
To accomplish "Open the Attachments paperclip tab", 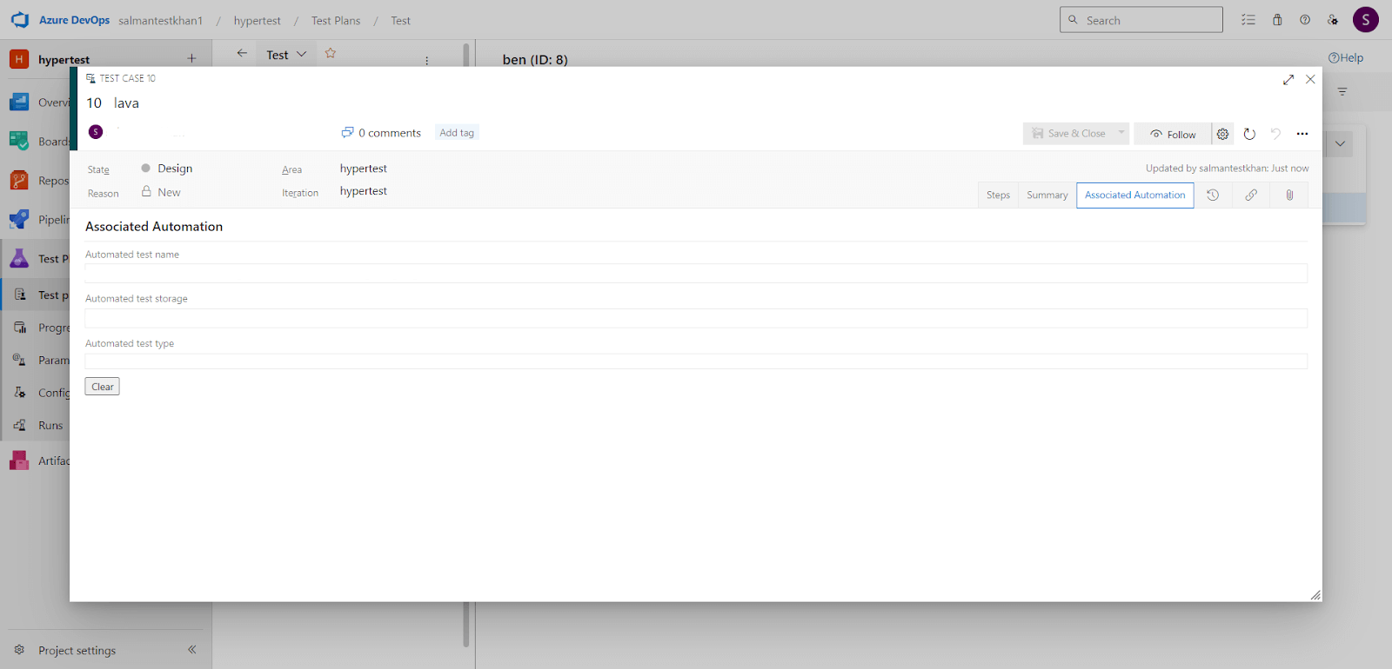I will click(1289, 195).
